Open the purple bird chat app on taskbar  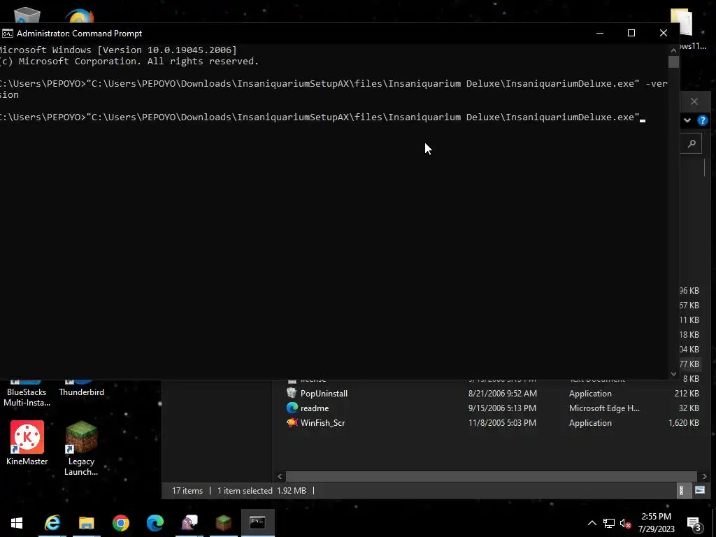click(x=189, y=523)
